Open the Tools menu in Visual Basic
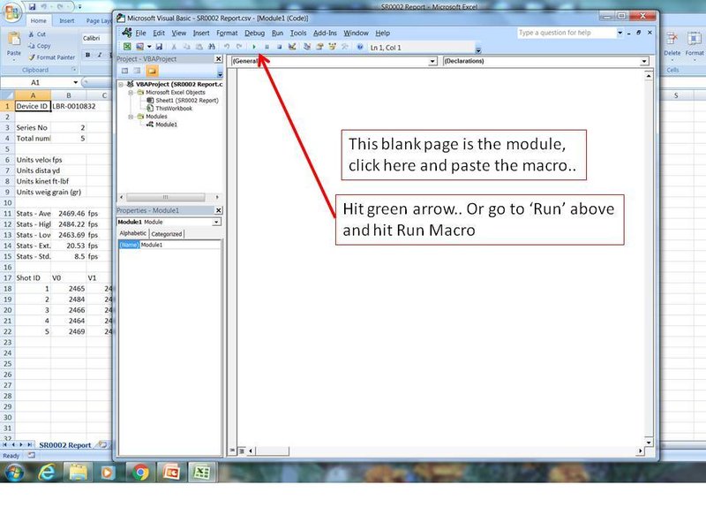The width and height of the screenshot is (706, 530). pyautogui.click(x=298, y=33)
